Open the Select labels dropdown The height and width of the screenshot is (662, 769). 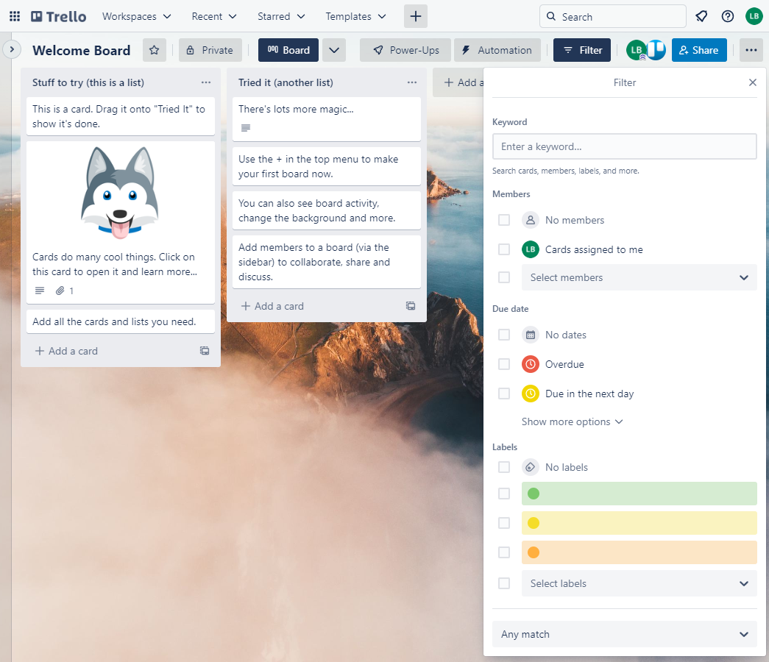pos(639,583)
